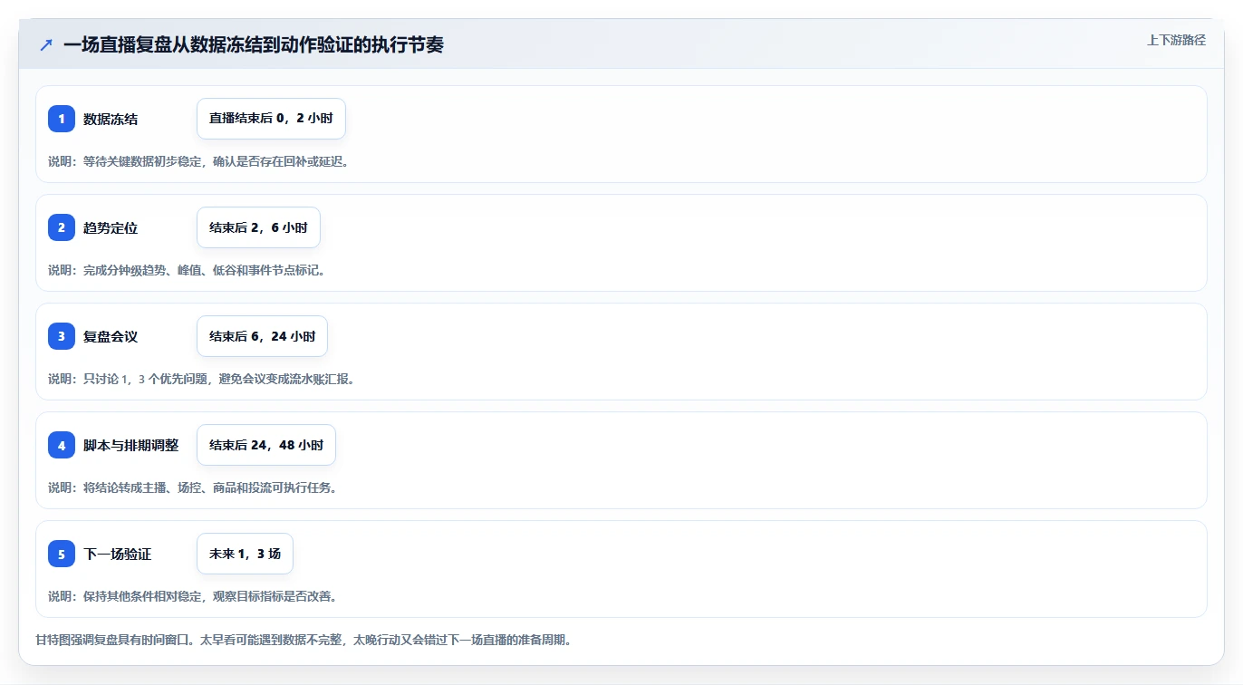Click the description starting 只讨论 1，3 个优先问题
Image resolution: width=1243 pixels, height=685 pixels.
[x=202, y=379]
